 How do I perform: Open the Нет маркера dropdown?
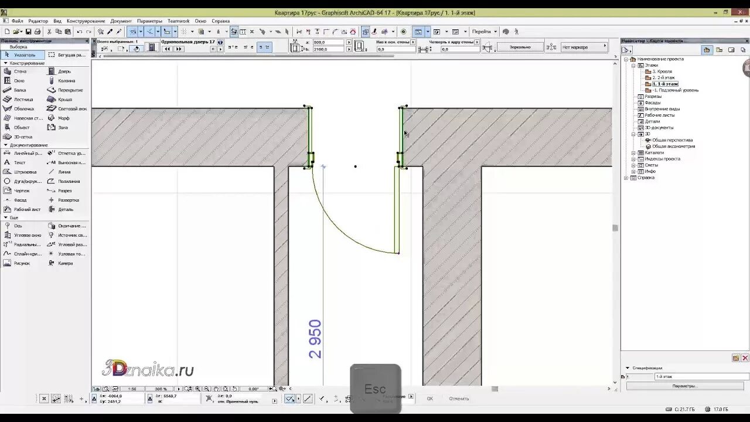(584, 47)
